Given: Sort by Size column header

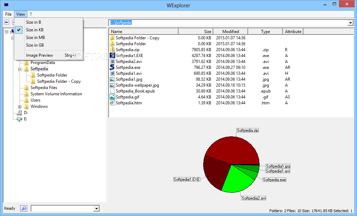Looking at the screenshot, I should (x=196, y=32).
